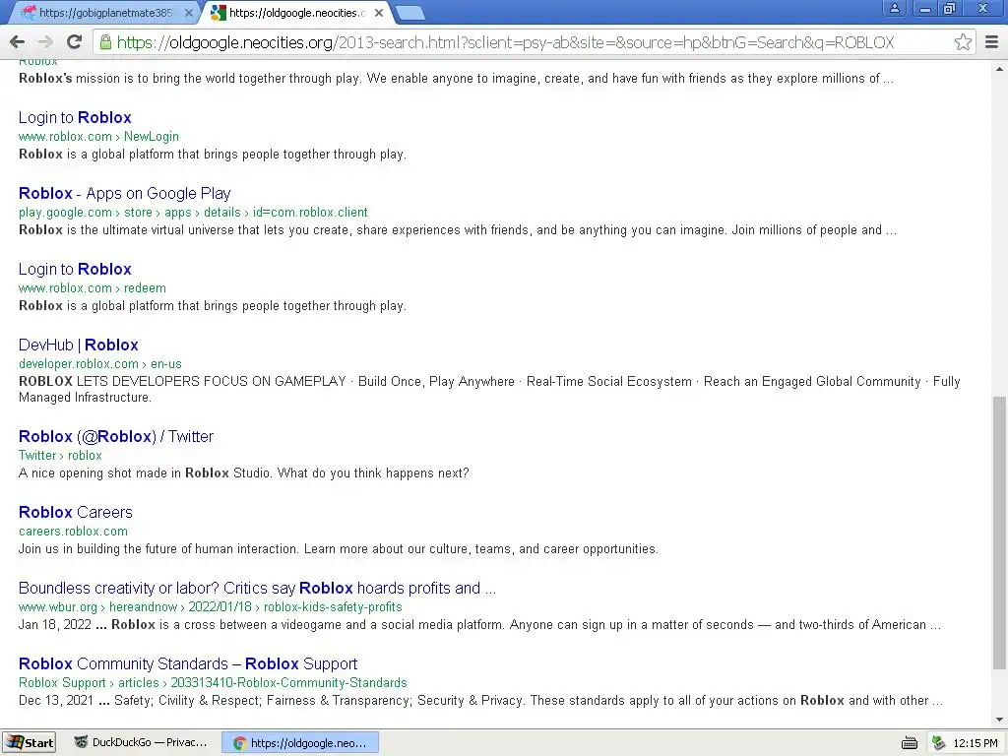Open the first Login to Roblox result (NewLogin)
1008x756 pixels.
pos(75,118)
